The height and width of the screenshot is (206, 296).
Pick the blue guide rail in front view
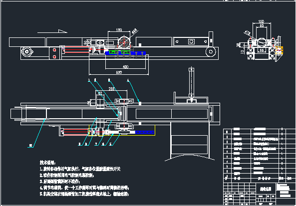(x=125, y=53)
